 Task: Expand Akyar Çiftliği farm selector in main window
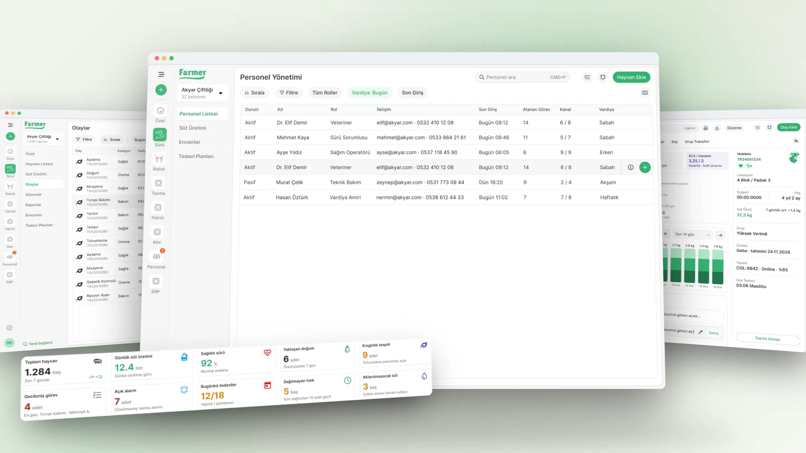click(x=203, y=93)
